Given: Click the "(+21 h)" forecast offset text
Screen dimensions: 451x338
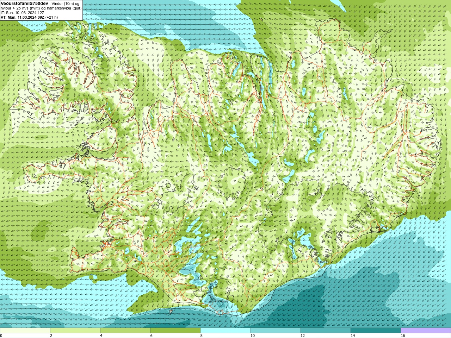Looking at the screenshot, I should [52, 17].
